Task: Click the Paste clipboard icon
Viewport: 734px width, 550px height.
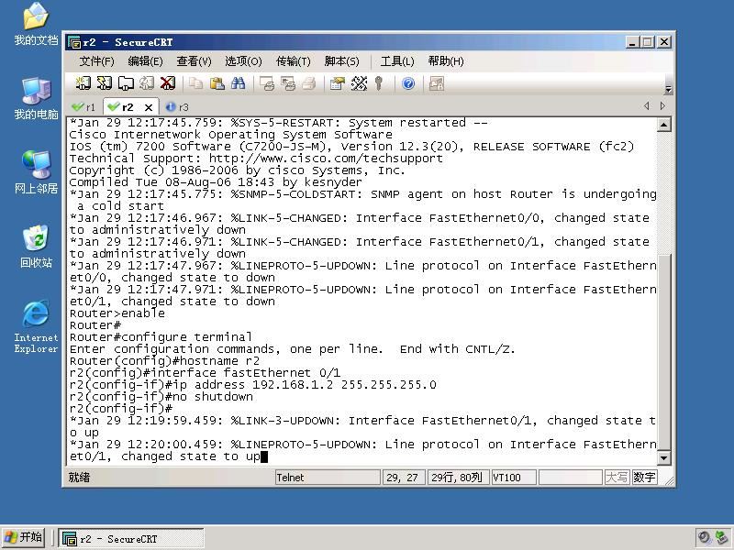Action: coord(217,83)
